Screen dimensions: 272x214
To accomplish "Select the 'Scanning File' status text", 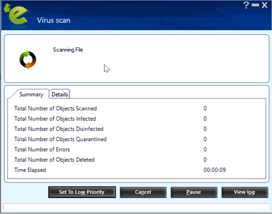I will 68,50.
